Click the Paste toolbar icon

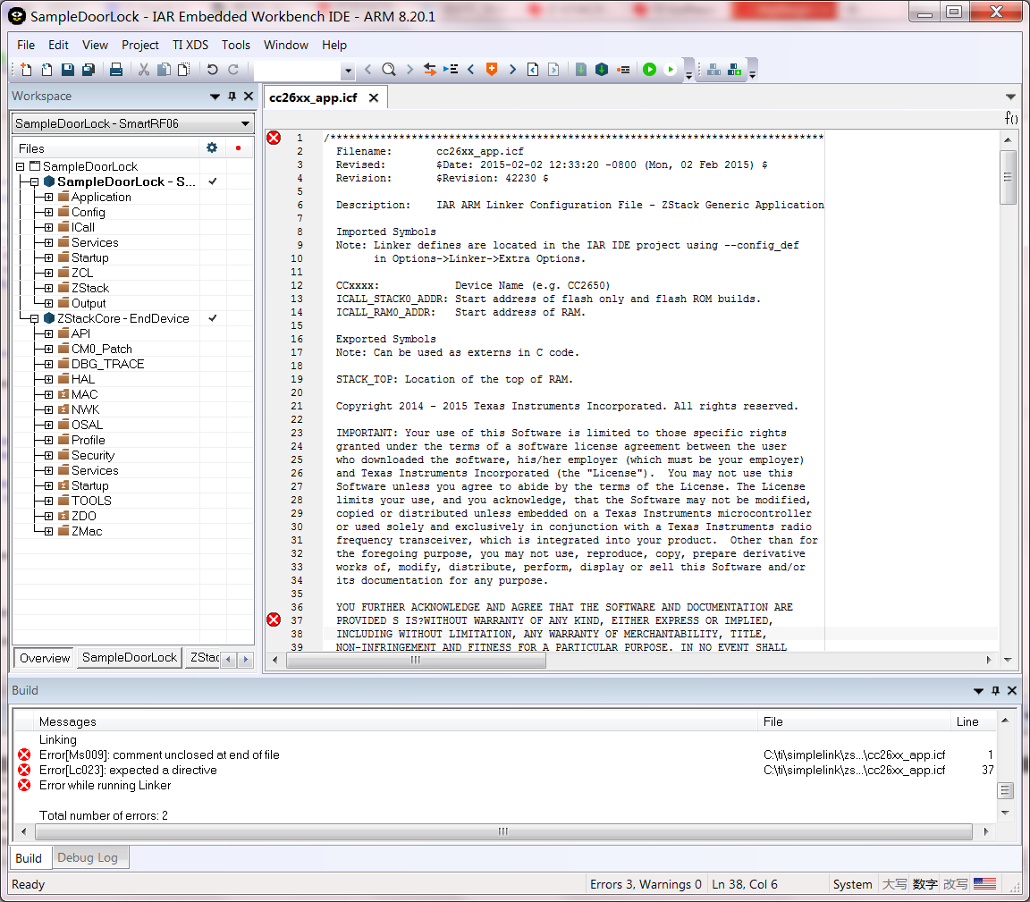(184, 70)
